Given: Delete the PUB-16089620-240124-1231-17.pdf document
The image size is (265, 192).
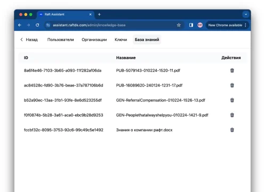Looking at the screenshot, I should click(x=232, y=85).
